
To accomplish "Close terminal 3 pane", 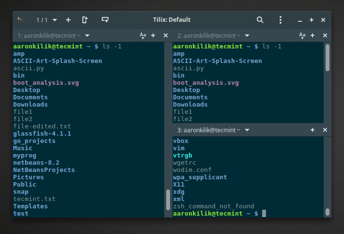I will (x=325, y=130).
